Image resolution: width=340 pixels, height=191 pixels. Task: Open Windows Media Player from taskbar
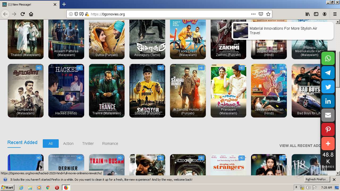click(39, 188)
